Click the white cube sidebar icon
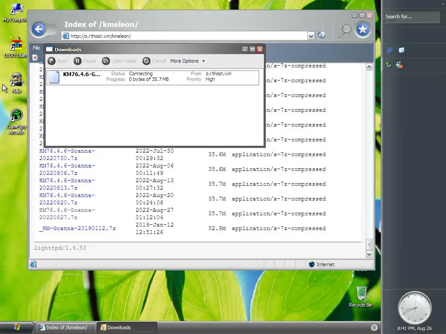Image resolution: width=446 pixels, height=334 pixels. pyautogui.click(x=401, y=50)
